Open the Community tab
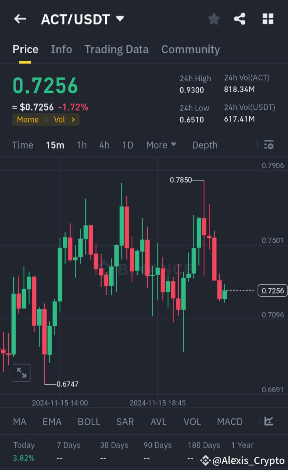The width and height of the screenshot is (288, 470). (x=190, y=49)
